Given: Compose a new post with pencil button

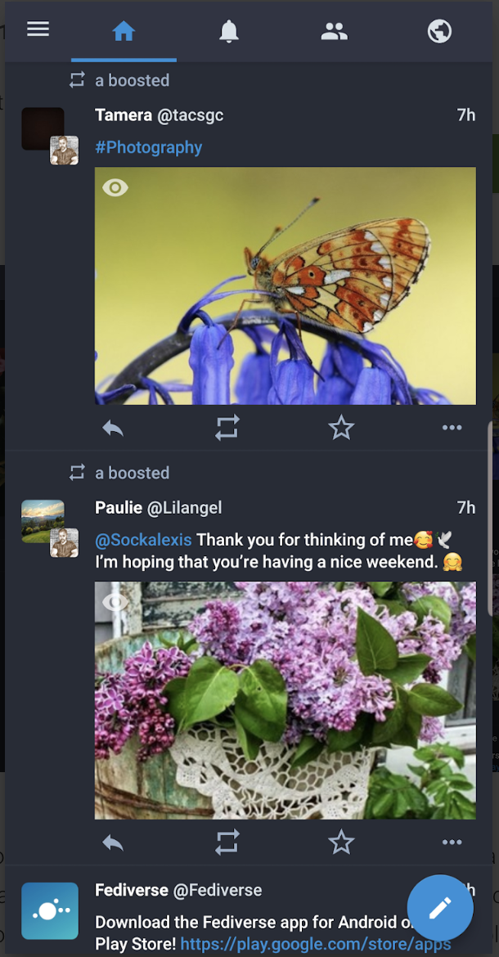Looking at the screenshot, I should point(440,908).
